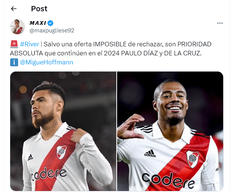This screenshot has height=194, width=233.
Task: Open the photo of the smiling player
Action: pos(170,131)
